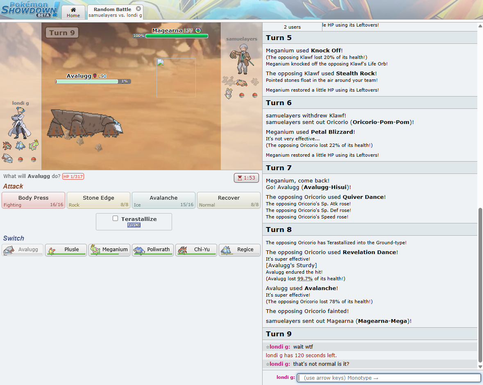Click the londi g name label above the trainer
Image resolution: width=483 pixels, height=385 pixels.
click(20, 103)
